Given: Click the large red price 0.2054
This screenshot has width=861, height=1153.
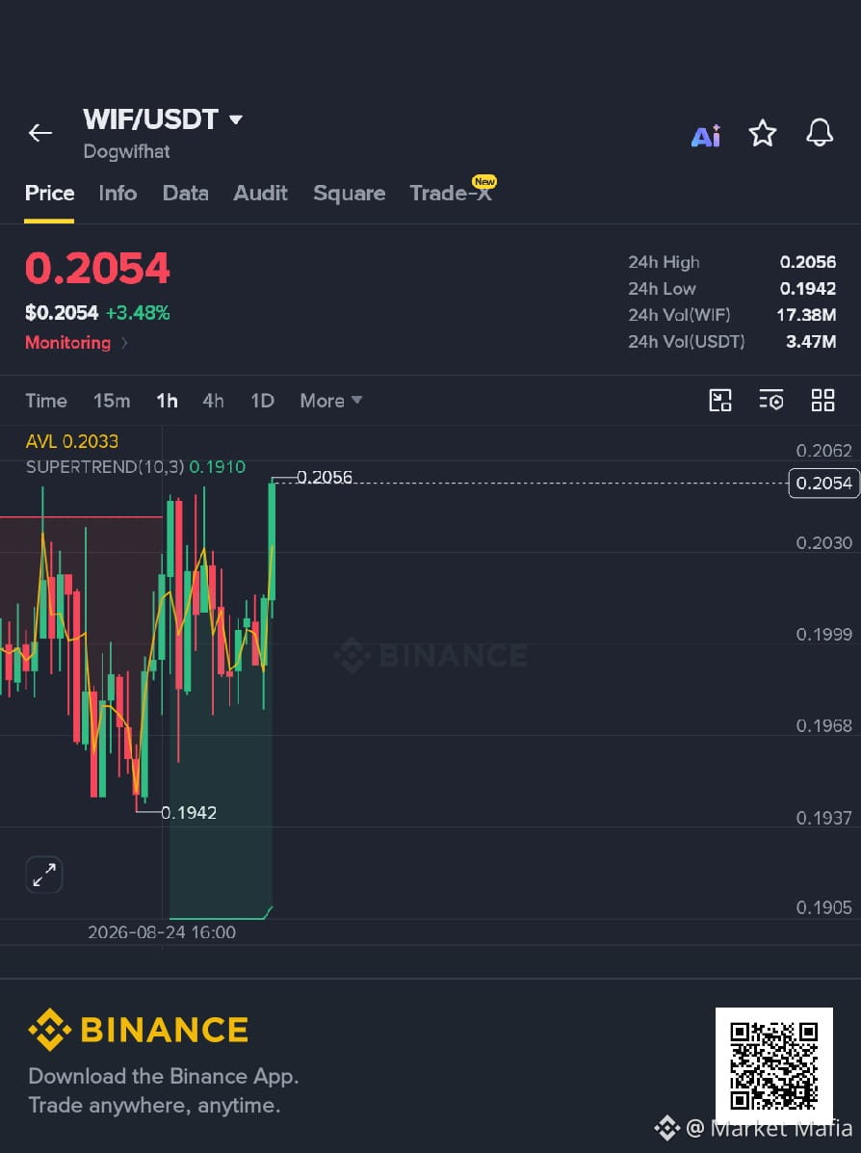Looking at the screenshot, I should [x=97, y=269].
